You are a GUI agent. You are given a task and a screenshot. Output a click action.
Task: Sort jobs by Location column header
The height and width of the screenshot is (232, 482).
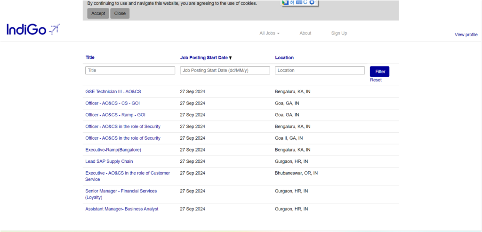click(x=284, y=57)
